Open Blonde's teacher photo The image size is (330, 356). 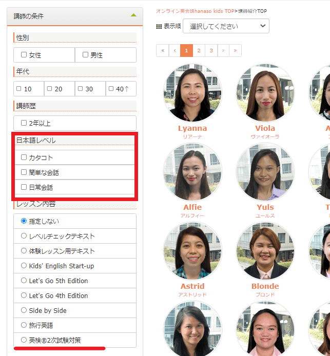pyautogui.click(x=265, y=251)
